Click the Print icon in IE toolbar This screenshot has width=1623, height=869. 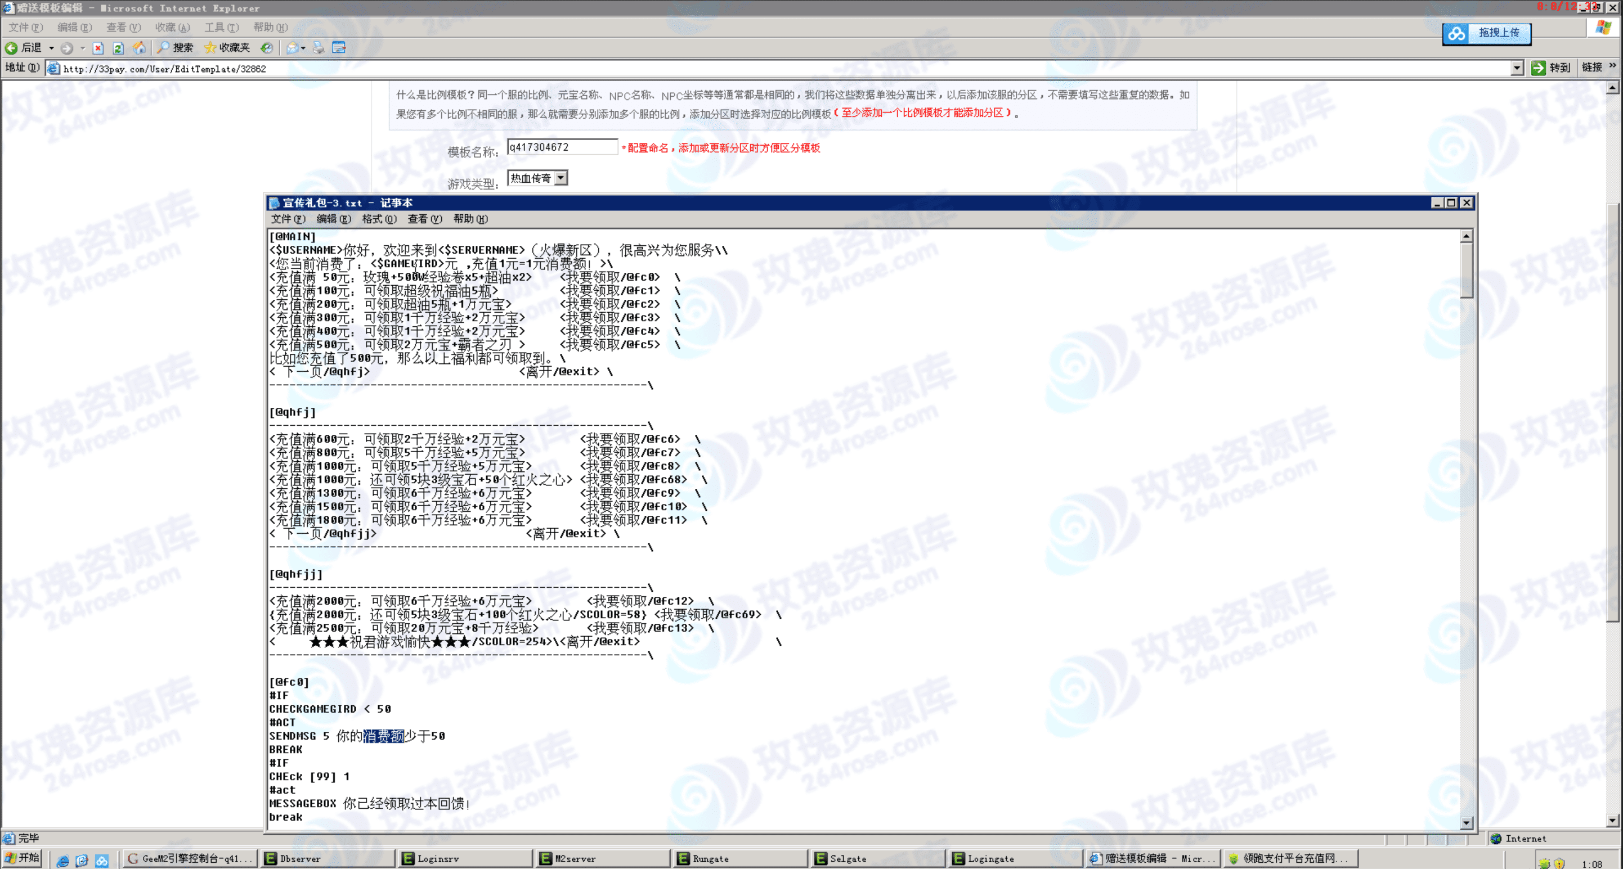319,48
